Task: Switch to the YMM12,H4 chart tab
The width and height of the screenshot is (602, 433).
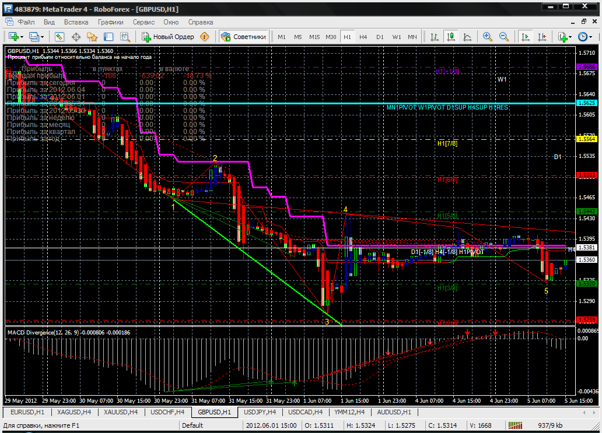Action: pyautogui.click(x=349, y=412)
